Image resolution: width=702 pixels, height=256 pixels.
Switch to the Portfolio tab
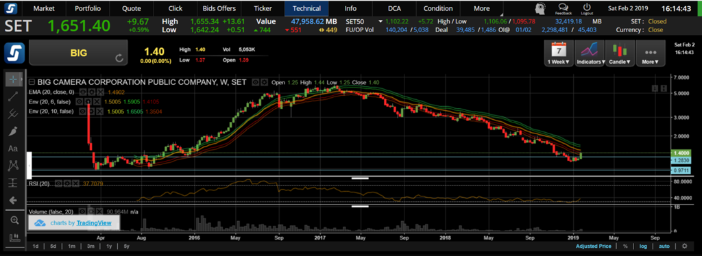[x=88, y=8]
